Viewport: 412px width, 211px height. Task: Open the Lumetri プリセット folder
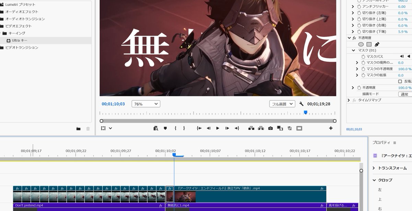tap(20, 5)
